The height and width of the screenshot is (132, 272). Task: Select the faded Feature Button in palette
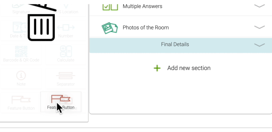(21, 103)
